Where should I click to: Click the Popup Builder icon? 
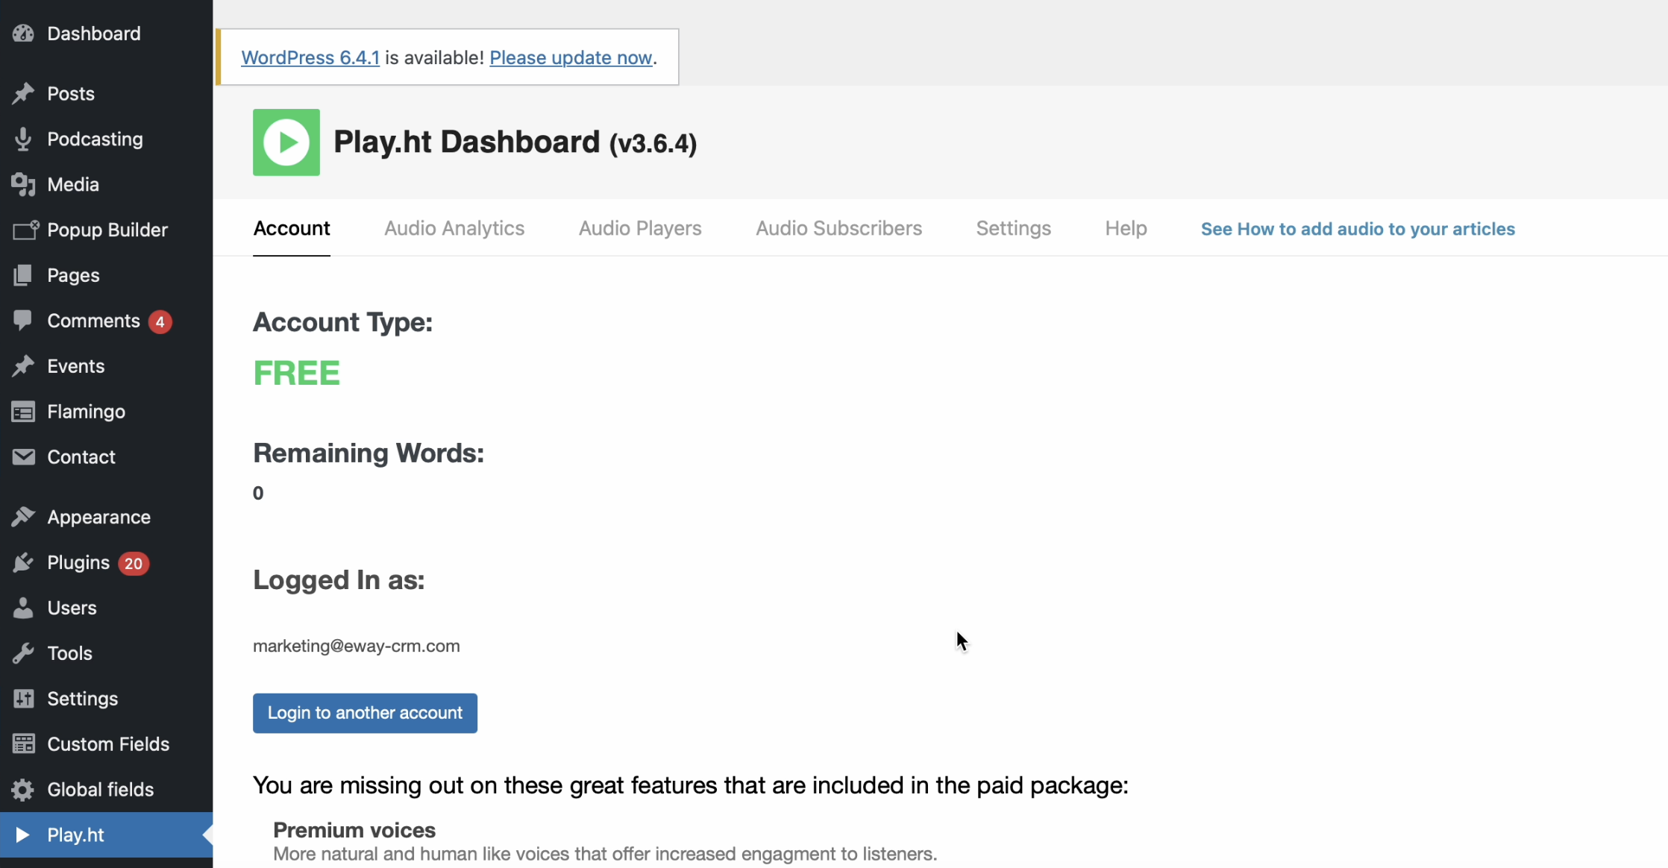(x=25, y=230)
